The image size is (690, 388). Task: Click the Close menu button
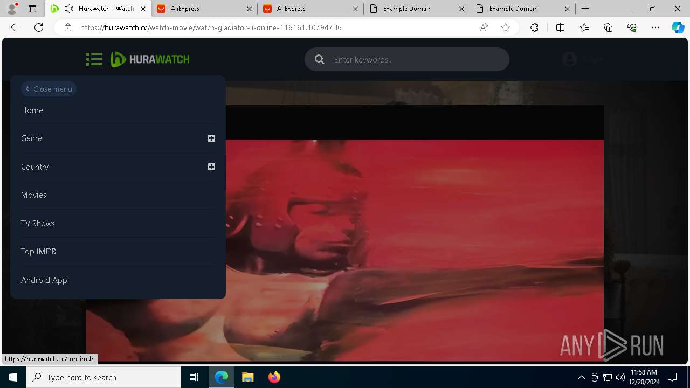click(49, 89)
